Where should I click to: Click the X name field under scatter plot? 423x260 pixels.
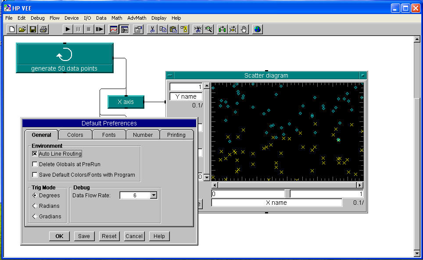276,203
